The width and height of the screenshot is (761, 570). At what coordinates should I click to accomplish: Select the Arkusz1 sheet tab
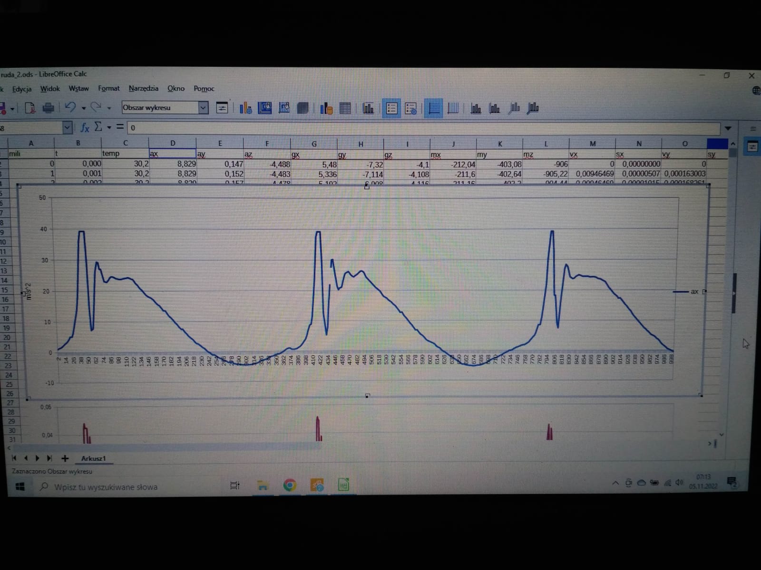coord(93,458)
